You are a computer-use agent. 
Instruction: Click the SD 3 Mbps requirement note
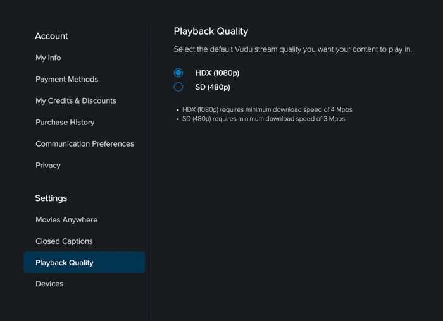(x=263, y=118)
